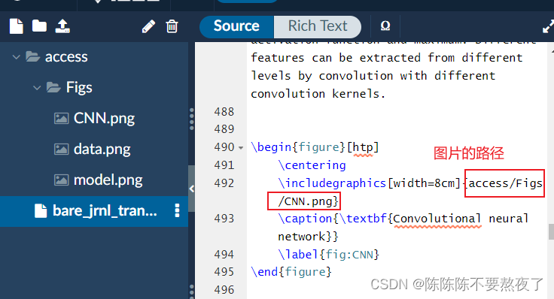The height and width of the screenshot is (299, 554).
Task: Click line number 494 in the gutter
Action: pyautogui.click(x=224, y=254)
